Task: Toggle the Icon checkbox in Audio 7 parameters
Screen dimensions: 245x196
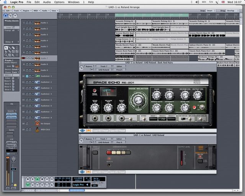Action: point(13,66)
